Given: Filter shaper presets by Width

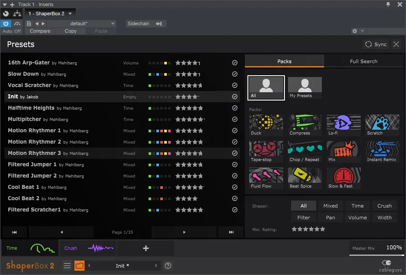Looking at the screenshot, I should click(385, 218).
